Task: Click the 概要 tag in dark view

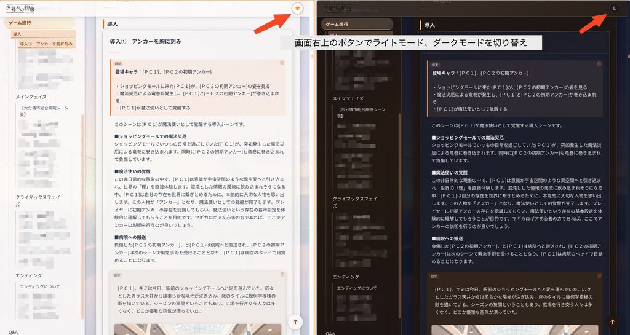Action: coord(435,65)
